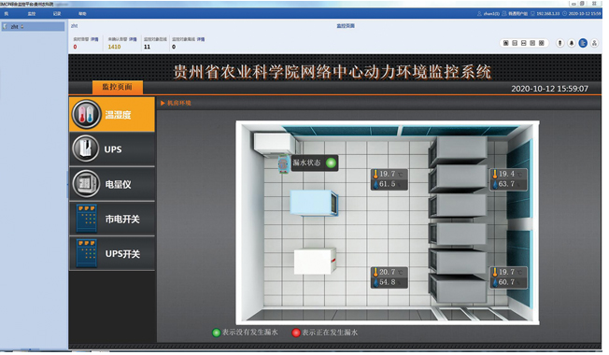Open details link beside the red 0 count
This screenshot has width=609, height=355.
pos(94,39)
